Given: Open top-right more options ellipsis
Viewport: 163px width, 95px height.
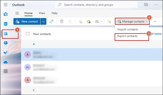Looking at the screenshot, I should 156,5.
